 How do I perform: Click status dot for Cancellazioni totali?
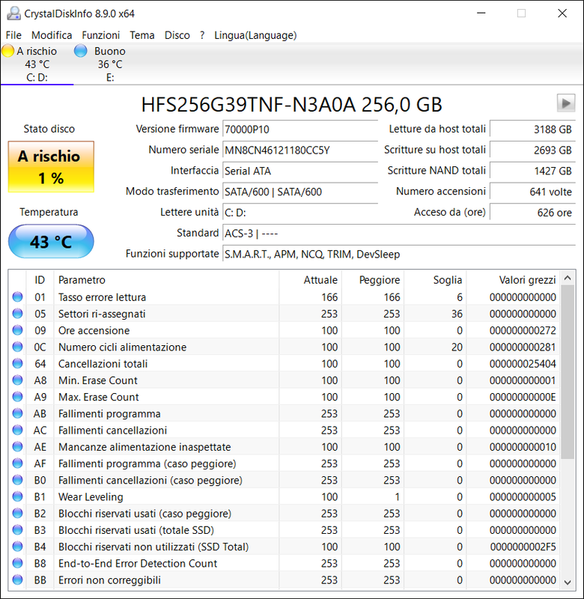click(x=17, y=363)
